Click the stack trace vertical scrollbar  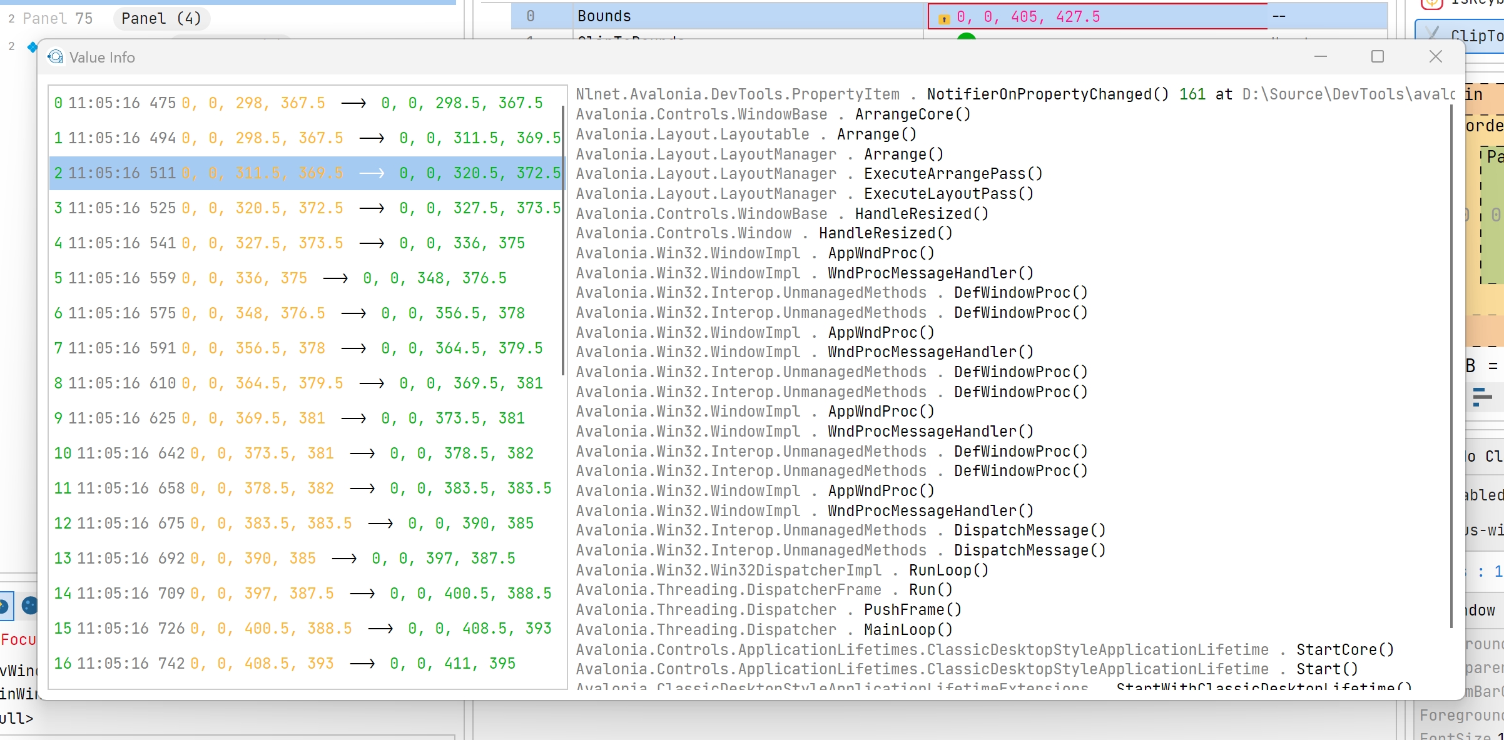pos(1451,366)
